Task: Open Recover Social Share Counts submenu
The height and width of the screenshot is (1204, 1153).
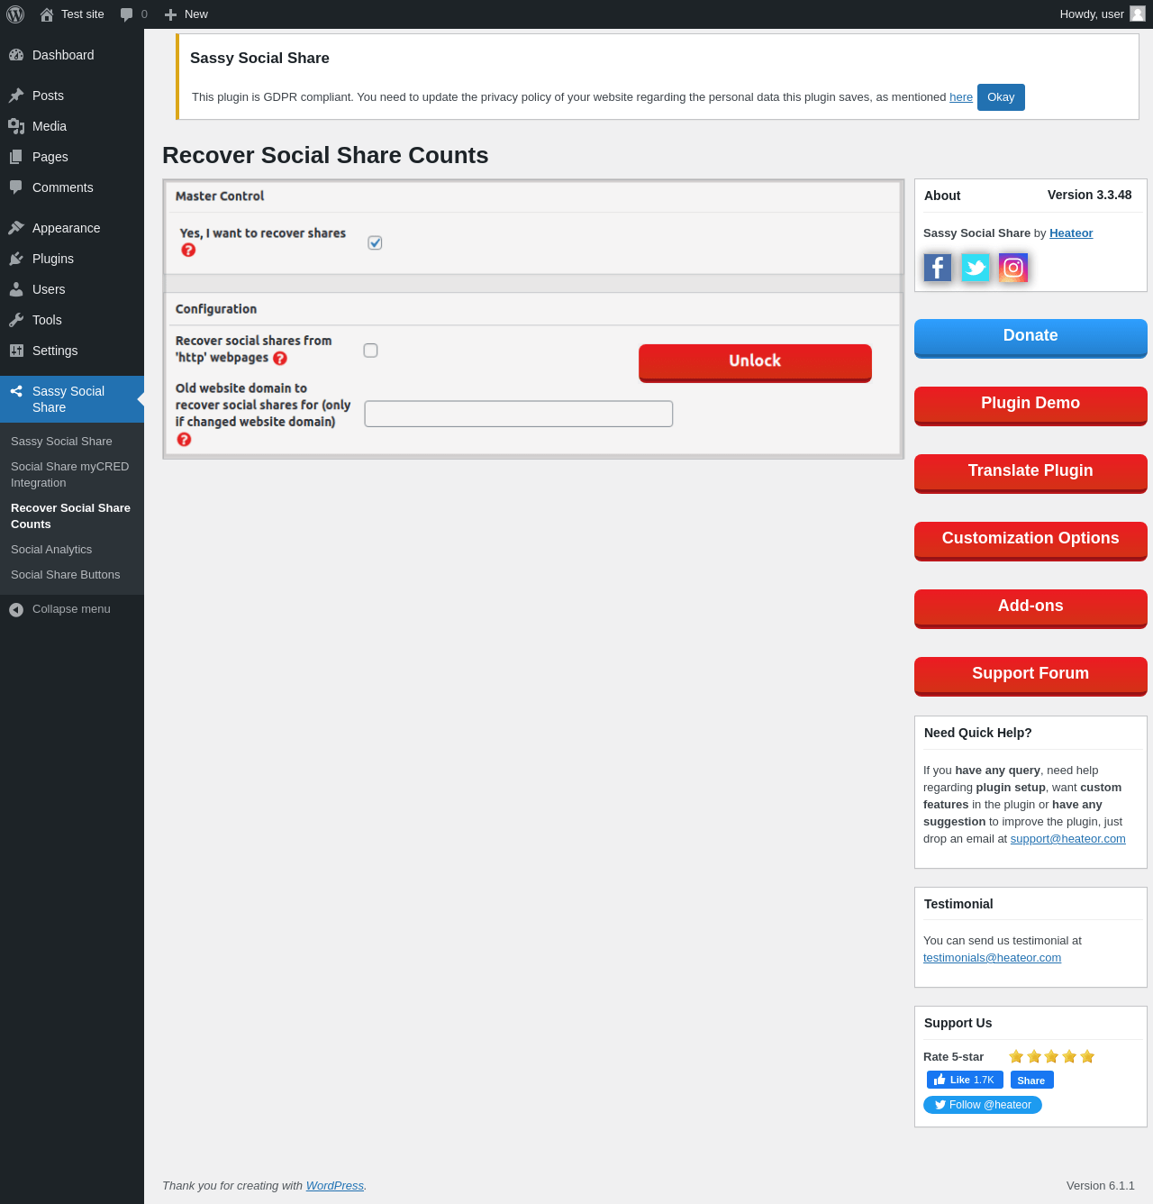Action: pos(72,516)
